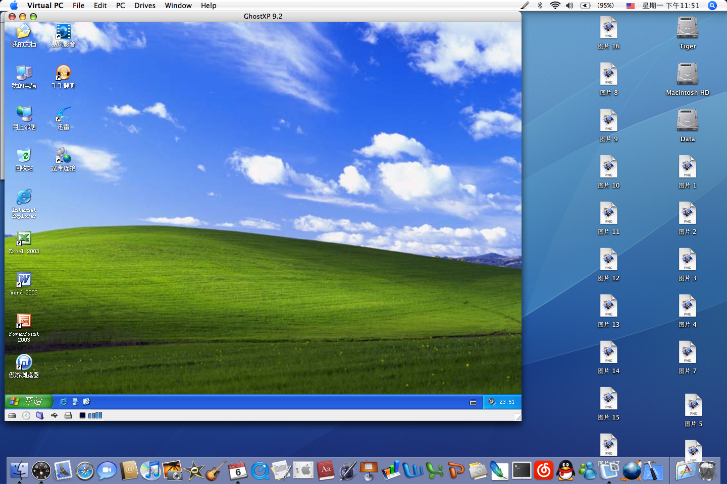727x484 pixels.
Task: Open QQ penguin icon in Dock
Action: pos(565,470)
